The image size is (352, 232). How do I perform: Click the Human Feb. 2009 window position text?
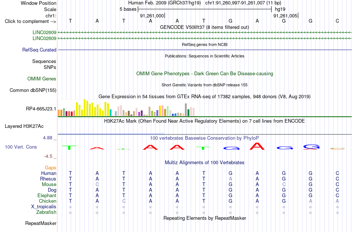(x=205, y=3)
